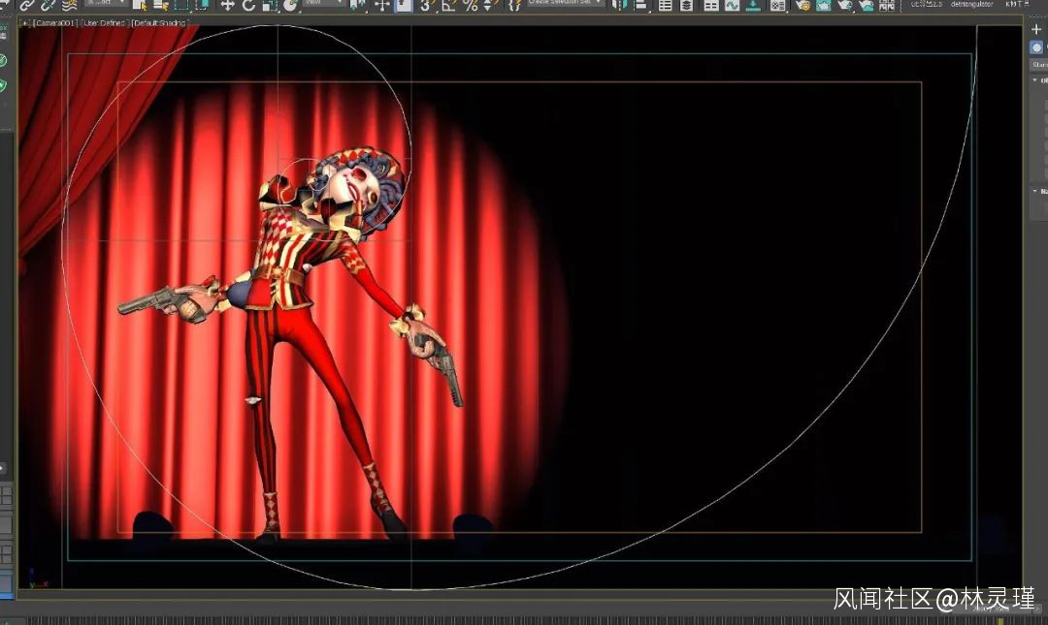This screenshot has width=1048, height=625.
Task: Open the Curve Editor
Action: pos(731,5)
